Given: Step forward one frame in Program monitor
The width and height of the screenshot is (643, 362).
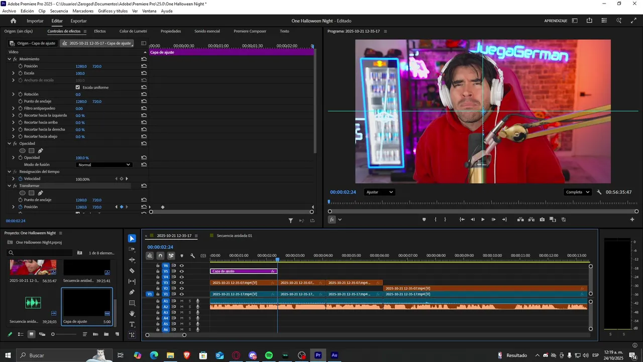Looking at the screenshot, I should tap(493, 219).
